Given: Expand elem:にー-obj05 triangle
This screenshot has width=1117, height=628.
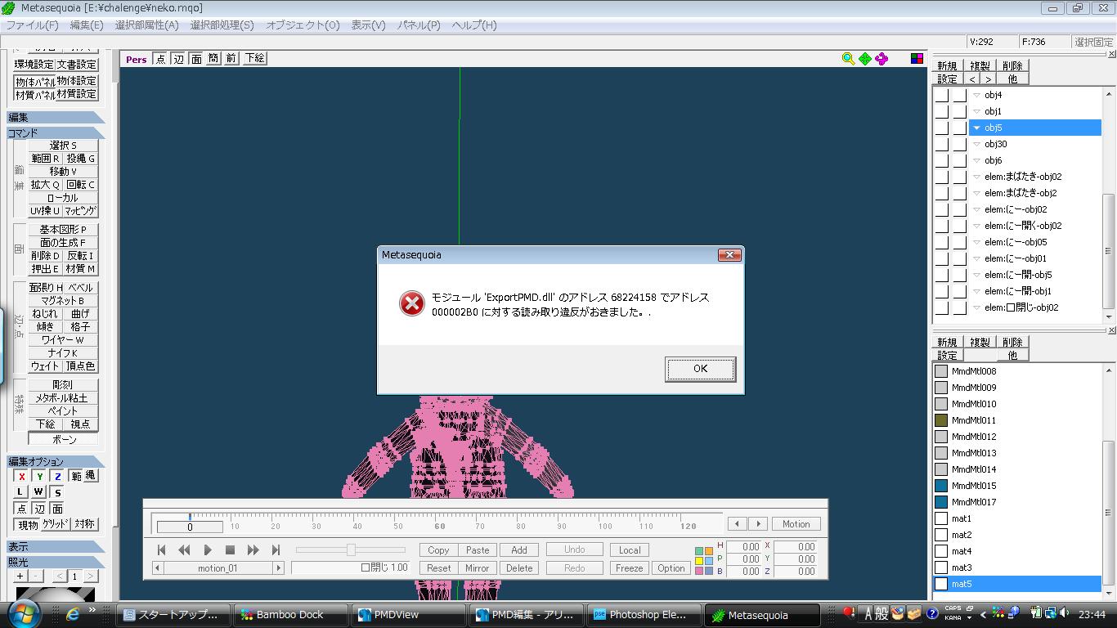Looking at the screenshot, I should [976, 243].
